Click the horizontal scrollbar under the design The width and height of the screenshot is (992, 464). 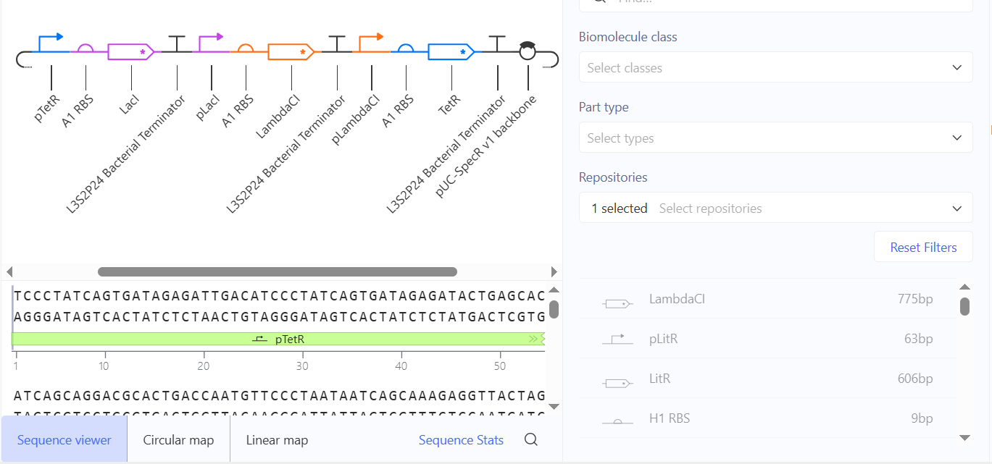278,272
